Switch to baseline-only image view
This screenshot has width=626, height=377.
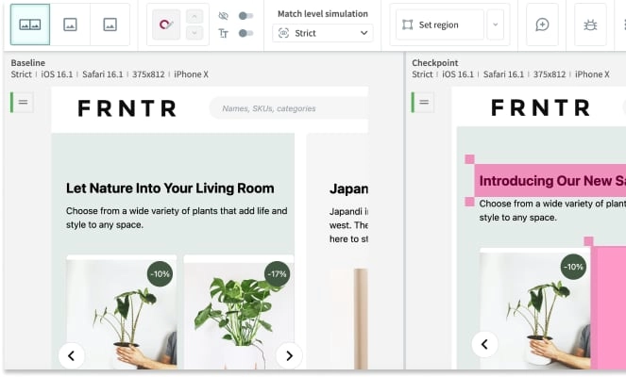coord(70,25)
